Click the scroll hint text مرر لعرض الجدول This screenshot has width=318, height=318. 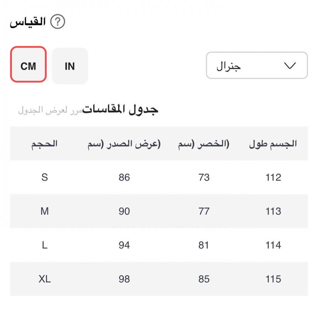coord(50,111)
